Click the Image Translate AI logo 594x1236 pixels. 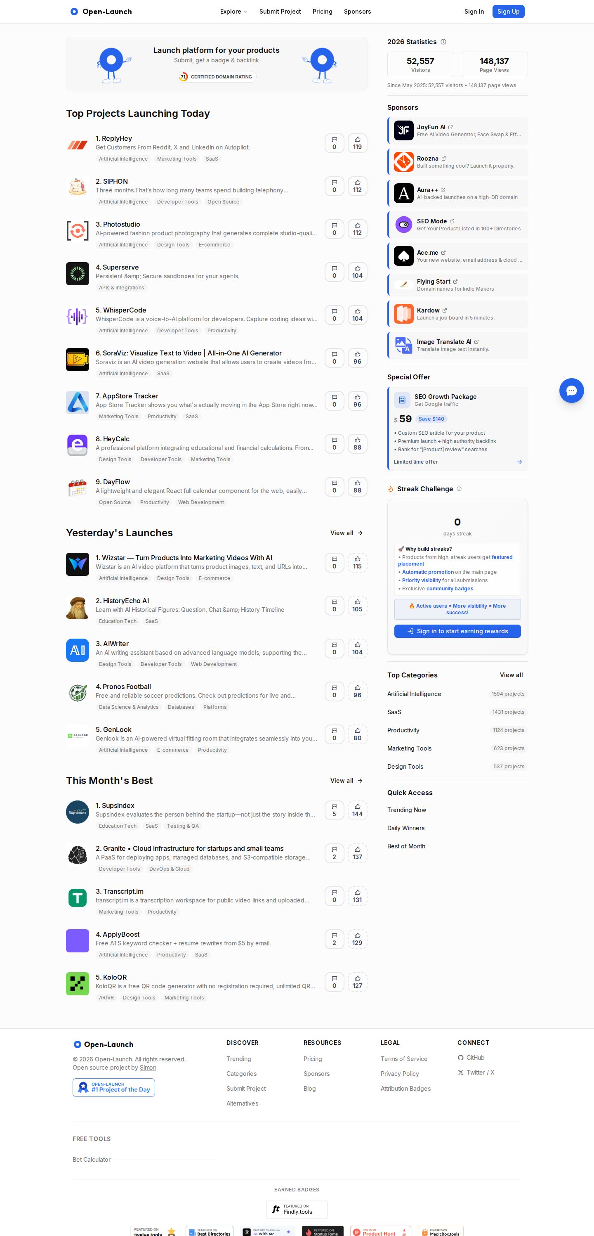tap(404, 345)
